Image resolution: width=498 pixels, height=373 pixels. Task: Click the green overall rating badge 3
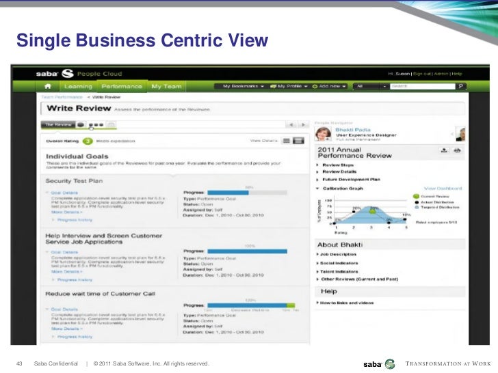click(x=88, y=141)
